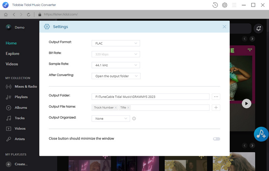Open conversion history clock icon
The height and width of the screenshot is (171, 269).
pyautogui.click(x=215, y=5)
